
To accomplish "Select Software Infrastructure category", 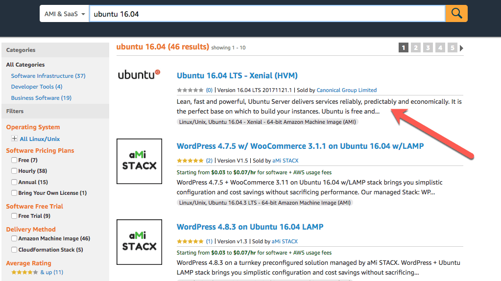I will tap(48, 76).
